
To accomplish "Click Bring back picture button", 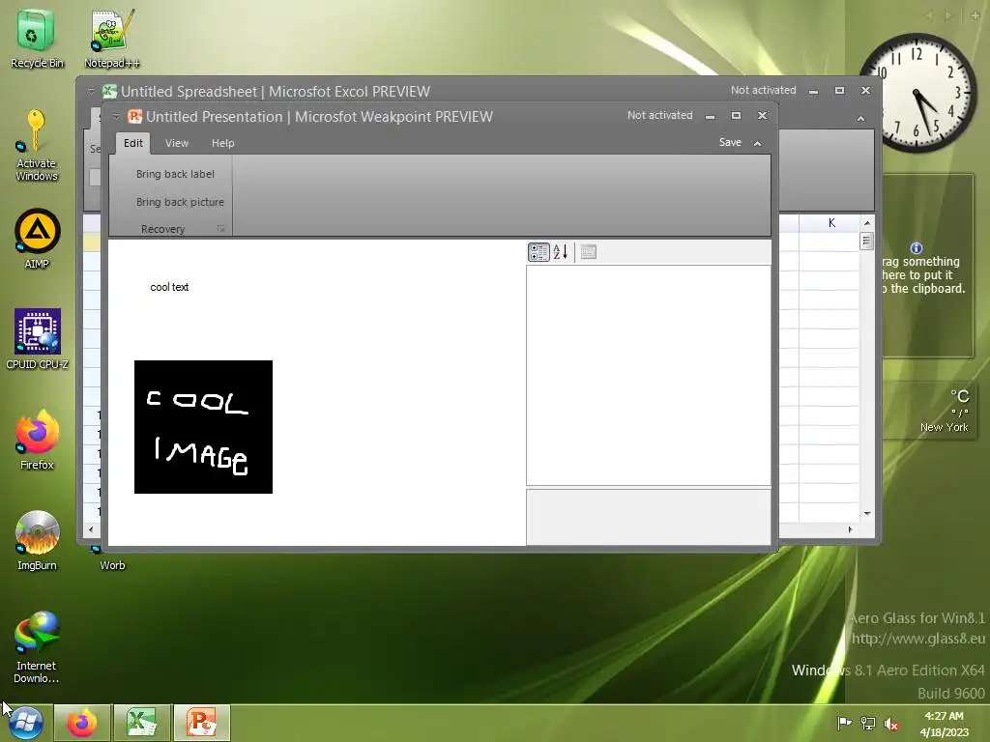I will [x=180, y=202].
